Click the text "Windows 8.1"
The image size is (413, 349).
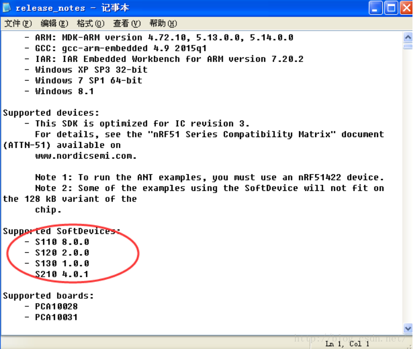[x=65, y=91]
